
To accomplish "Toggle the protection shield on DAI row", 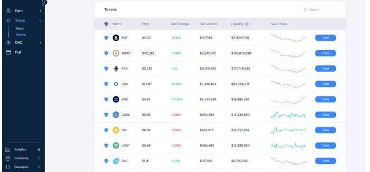I will click(106, 130).
